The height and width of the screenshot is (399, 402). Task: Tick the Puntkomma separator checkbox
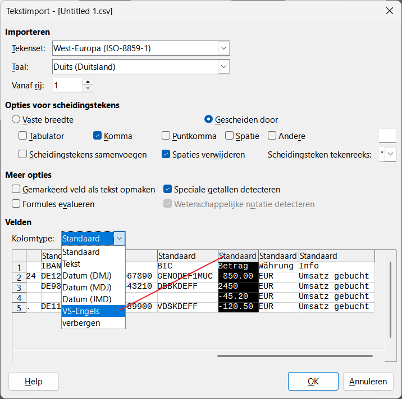click(x=166, y=136)
